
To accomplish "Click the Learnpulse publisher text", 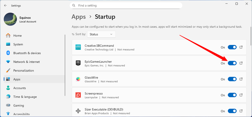I will 91,97.
